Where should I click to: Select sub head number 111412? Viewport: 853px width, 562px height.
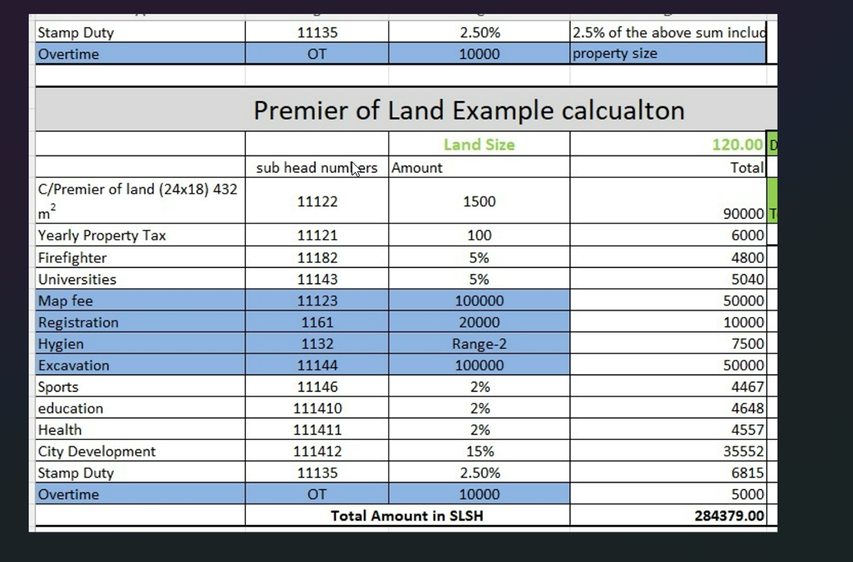click(317, 451)
